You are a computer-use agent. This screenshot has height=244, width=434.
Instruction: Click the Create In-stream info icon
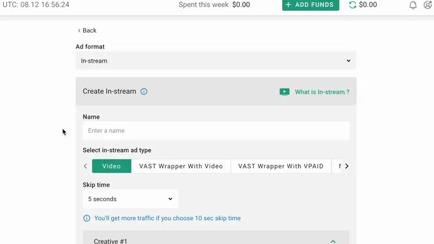pos(144,92)
